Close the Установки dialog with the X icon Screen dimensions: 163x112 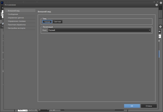[x=156, y=5]
